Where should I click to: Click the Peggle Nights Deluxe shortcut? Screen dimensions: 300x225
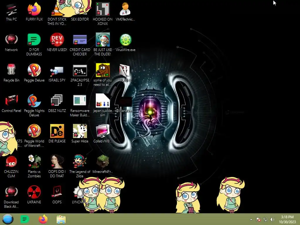click(34, 105)
